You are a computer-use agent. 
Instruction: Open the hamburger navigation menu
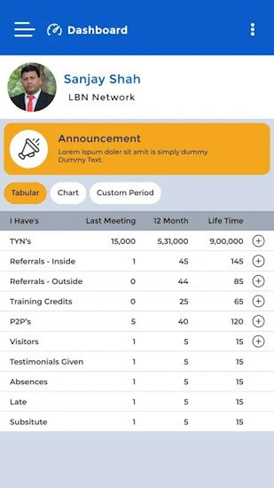coord(24,29)
